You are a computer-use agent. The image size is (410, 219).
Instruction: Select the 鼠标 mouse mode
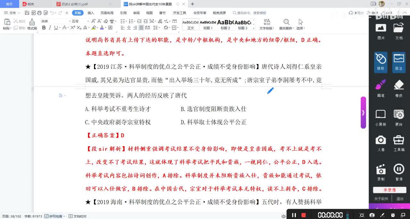tap(381, 62)
